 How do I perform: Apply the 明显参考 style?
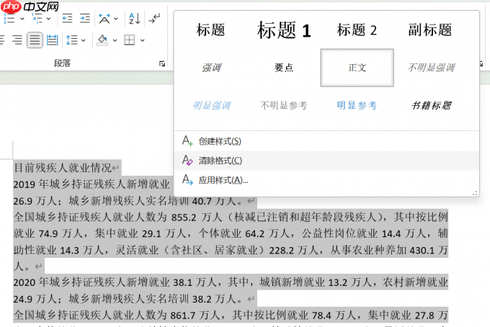coord(357,105)
